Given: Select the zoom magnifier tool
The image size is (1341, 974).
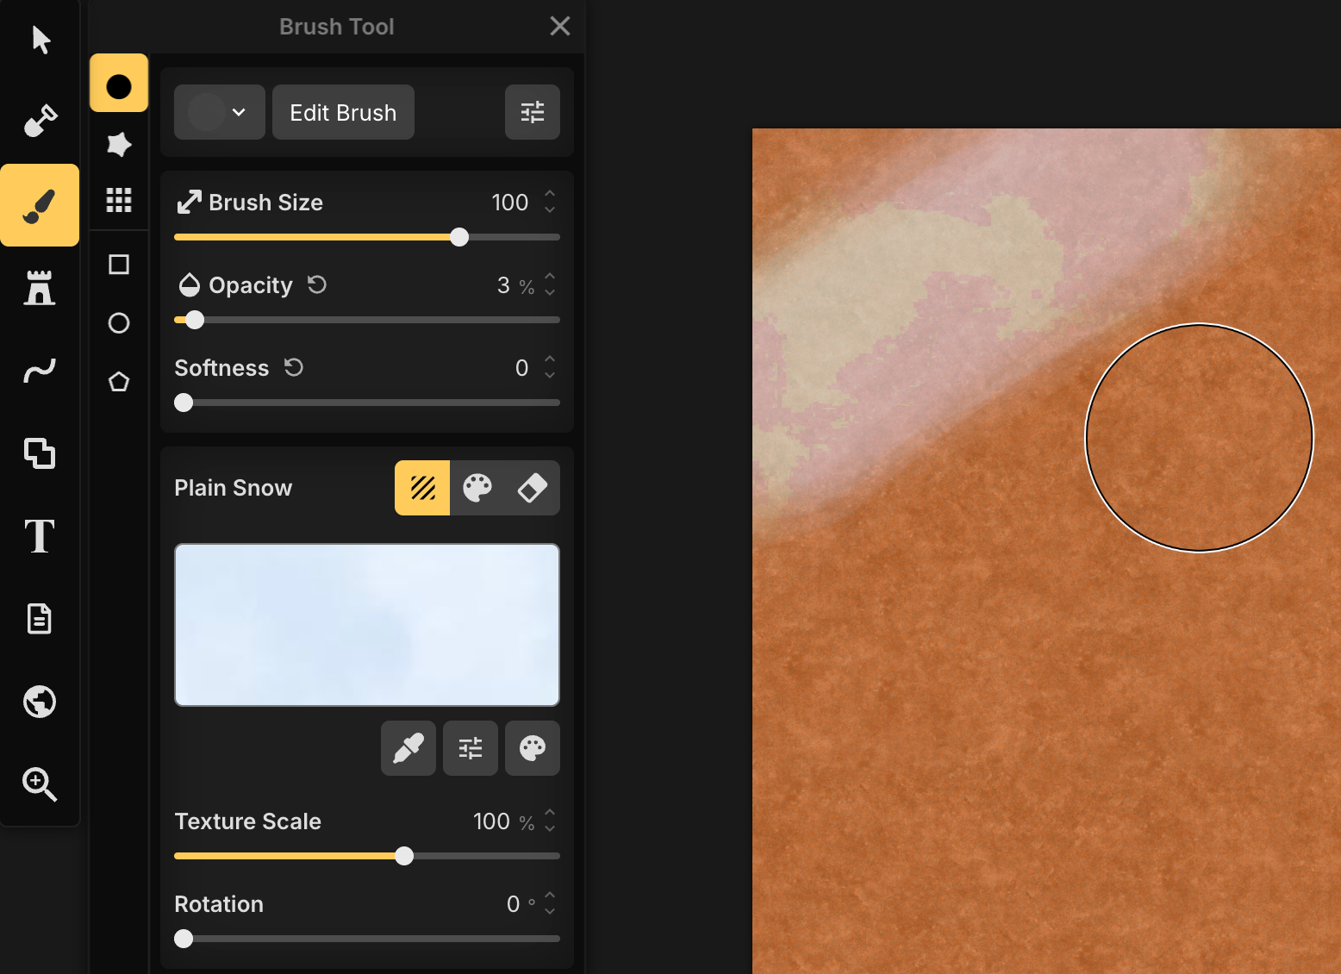Looking at the screenshot, I should click(40, 784).
